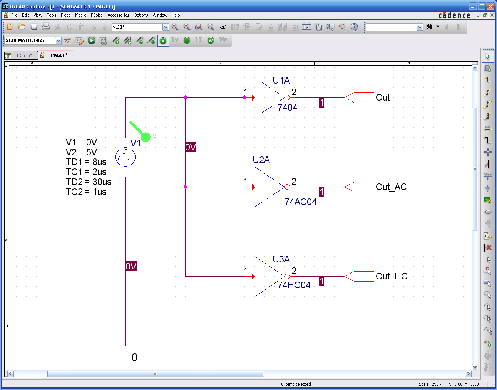Click the eye fisheye view icon
The image size is (497, 390).
pyautogui.click(x=223, y=27)
